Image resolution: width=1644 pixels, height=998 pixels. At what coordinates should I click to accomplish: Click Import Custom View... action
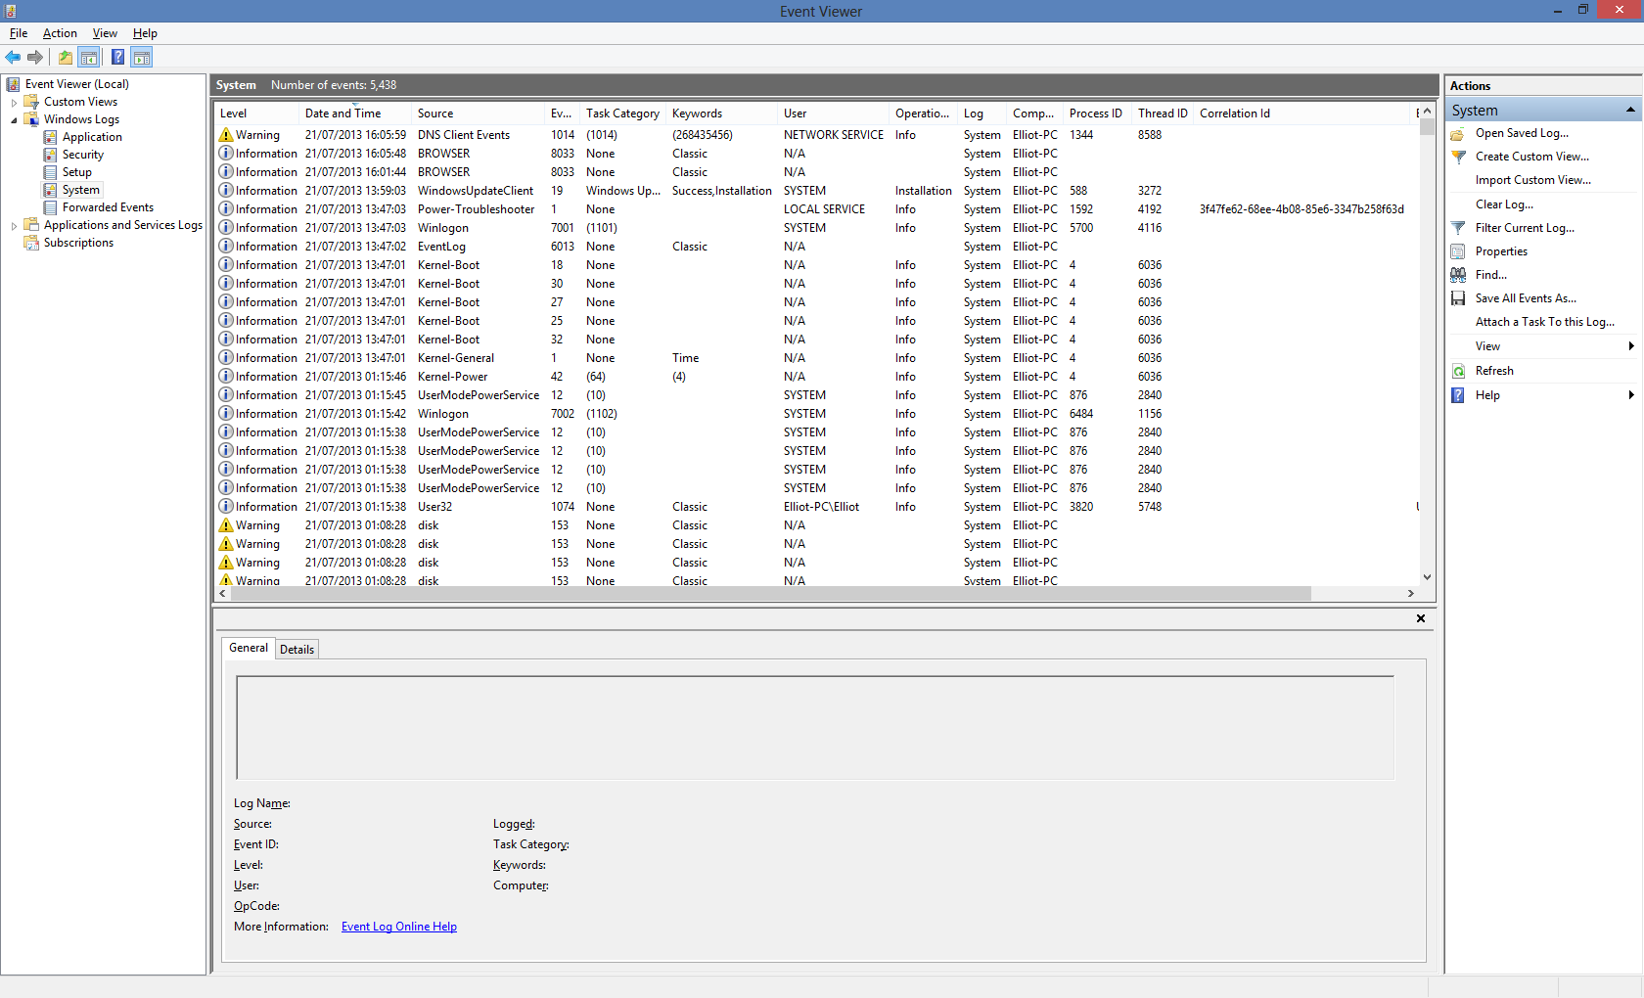coord(1532,180)
